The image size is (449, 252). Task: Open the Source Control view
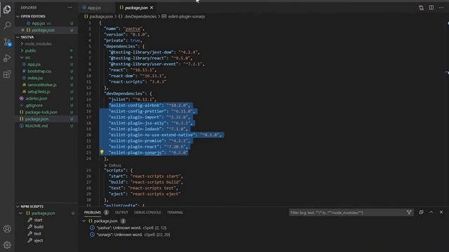click(x=7, y=42)
